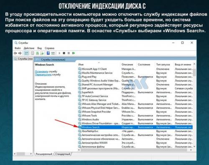Click the gear icon beside VMware Snapshot Provider

tap(79, 112)
